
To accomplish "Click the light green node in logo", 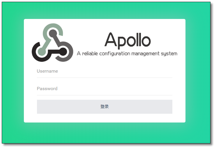I will (42, 52).
